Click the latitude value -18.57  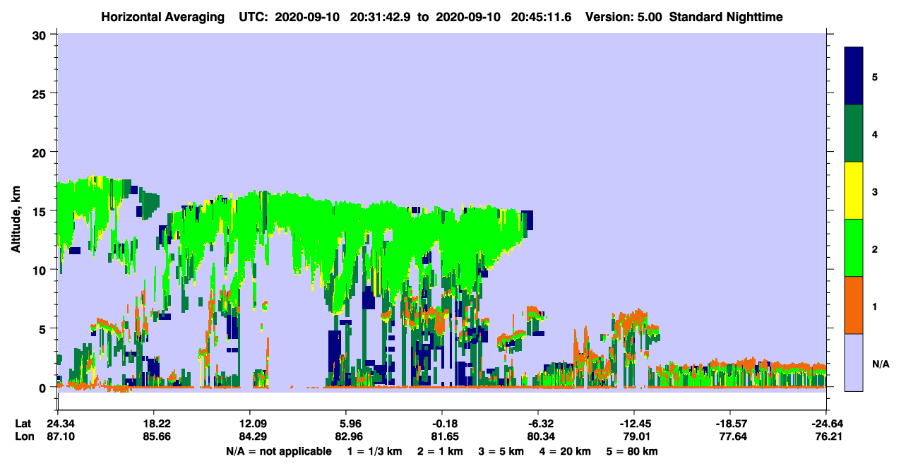[x=730, y=424]
